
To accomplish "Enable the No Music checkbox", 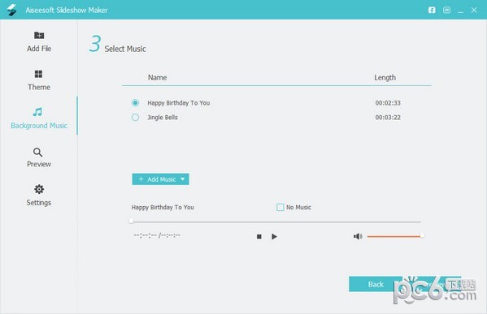I will tap(280, 207).
